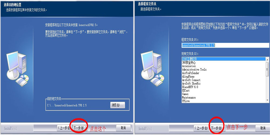The image size is (270, 135).
Task: Select Games in the folder list
Action: pyautogui.click(x=224, y=94)
